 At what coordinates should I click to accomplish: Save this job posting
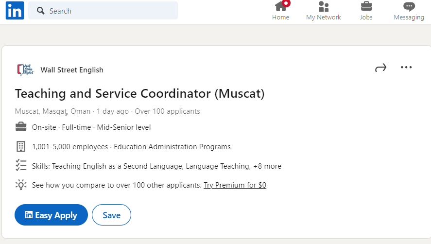pos(111,215)
